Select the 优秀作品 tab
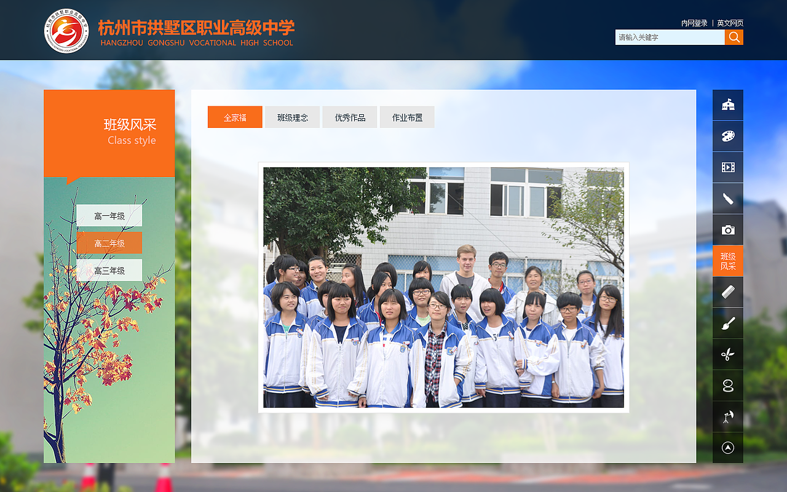 point(350,117)
